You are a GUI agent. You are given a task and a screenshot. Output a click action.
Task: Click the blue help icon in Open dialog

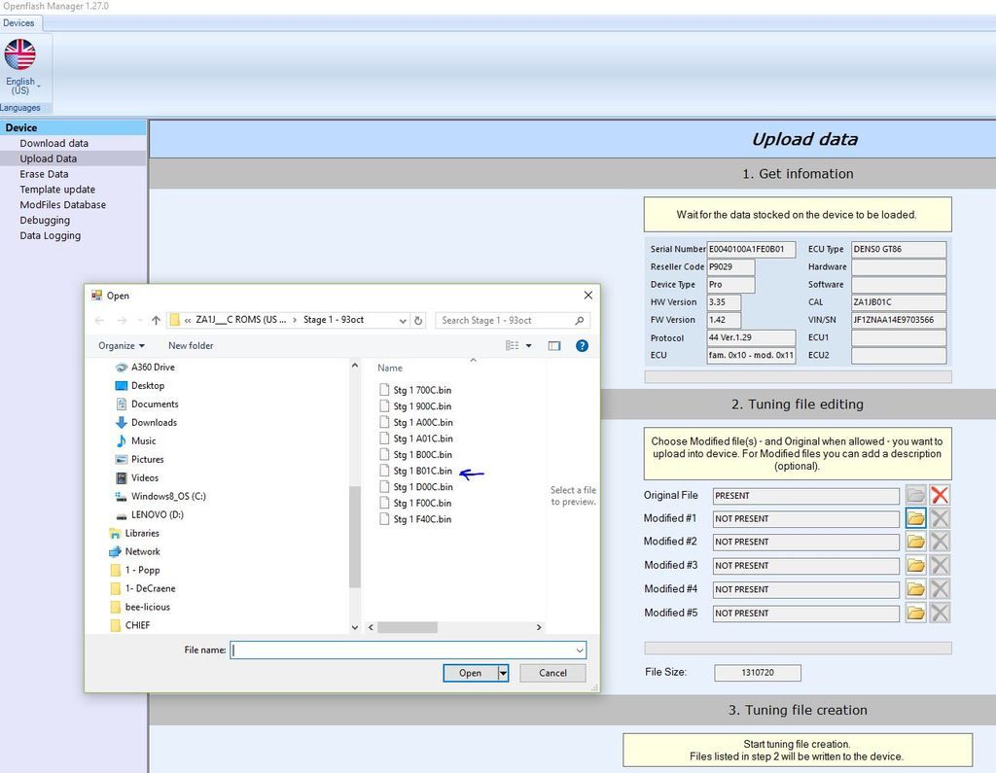pyautogui.click(x=581, y=345)
